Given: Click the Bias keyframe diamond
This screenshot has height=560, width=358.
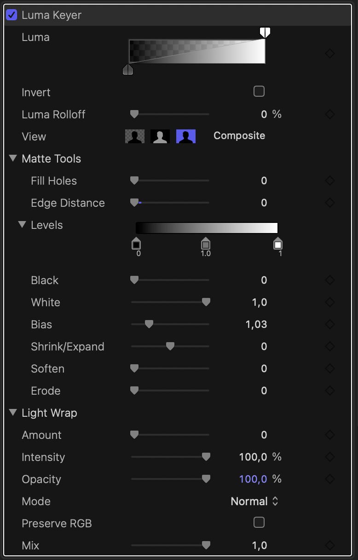Looking at the screenshot, I should (329, 324).
